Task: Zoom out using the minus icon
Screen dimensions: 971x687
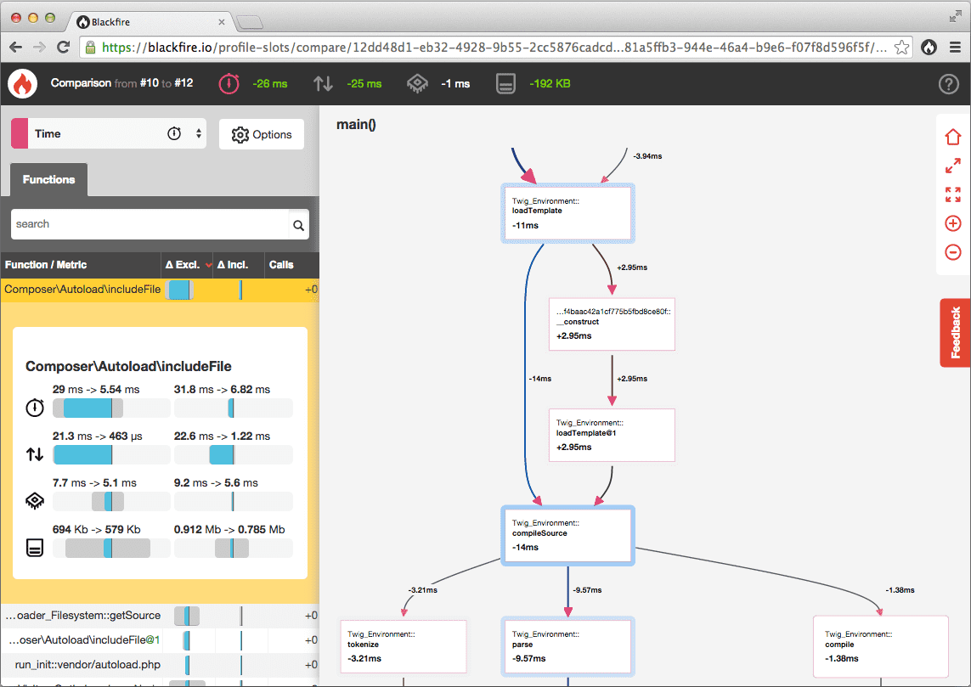Action: click(x=952, y=251)
